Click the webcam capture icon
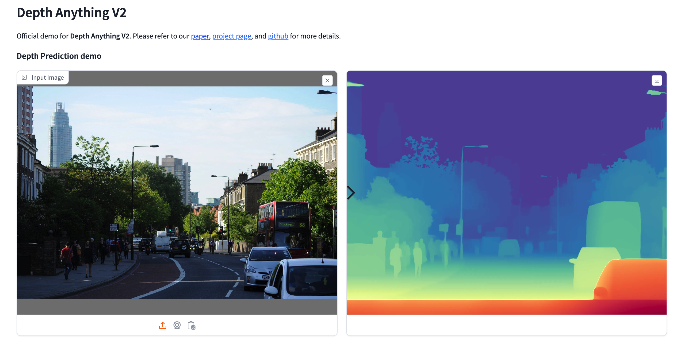Image resolution: width=673 pixels, height=340 pixels. click(x=177, y=325)
